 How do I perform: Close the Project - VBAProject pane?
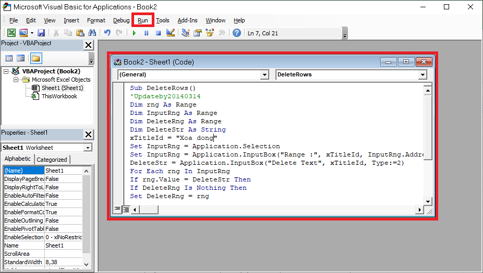(88, 45)
